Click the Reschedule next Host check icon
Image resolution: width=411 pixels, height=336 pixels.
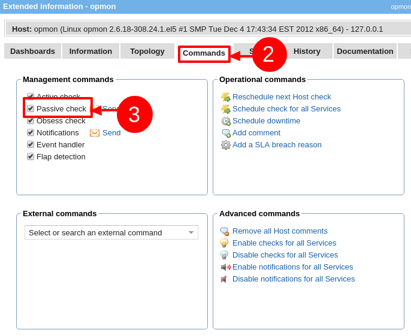tap(225, 97)
